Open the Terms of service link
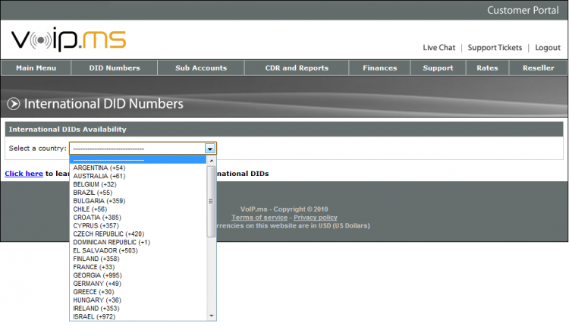 tap(259, 218)
